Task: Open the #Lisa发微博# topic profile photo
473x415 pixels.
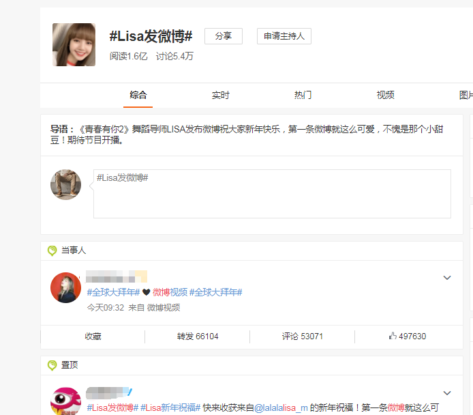Action: pos(74,44)
